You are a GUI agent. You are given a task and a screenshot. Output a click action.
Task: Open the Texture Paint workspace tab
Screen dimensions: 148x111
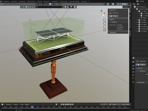click(x=31, y=2)
